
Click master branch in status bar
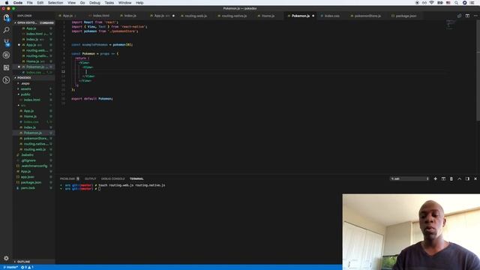[x=10, y=267]
